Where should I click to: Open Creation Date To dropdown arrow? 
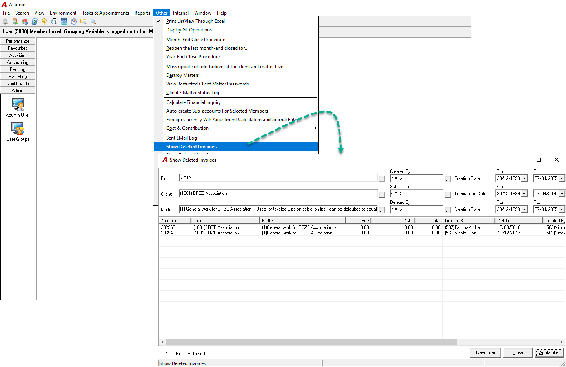(562, 178)
